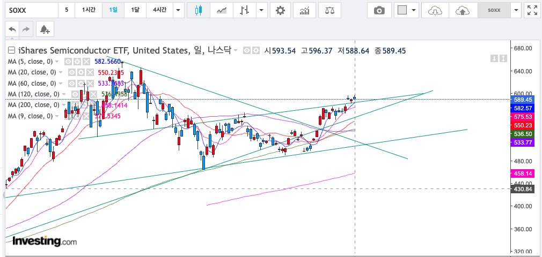This screenshot has height=257, width=542.
Task: Click the 582.5660 MA5 value
Action: coord(107,62)
